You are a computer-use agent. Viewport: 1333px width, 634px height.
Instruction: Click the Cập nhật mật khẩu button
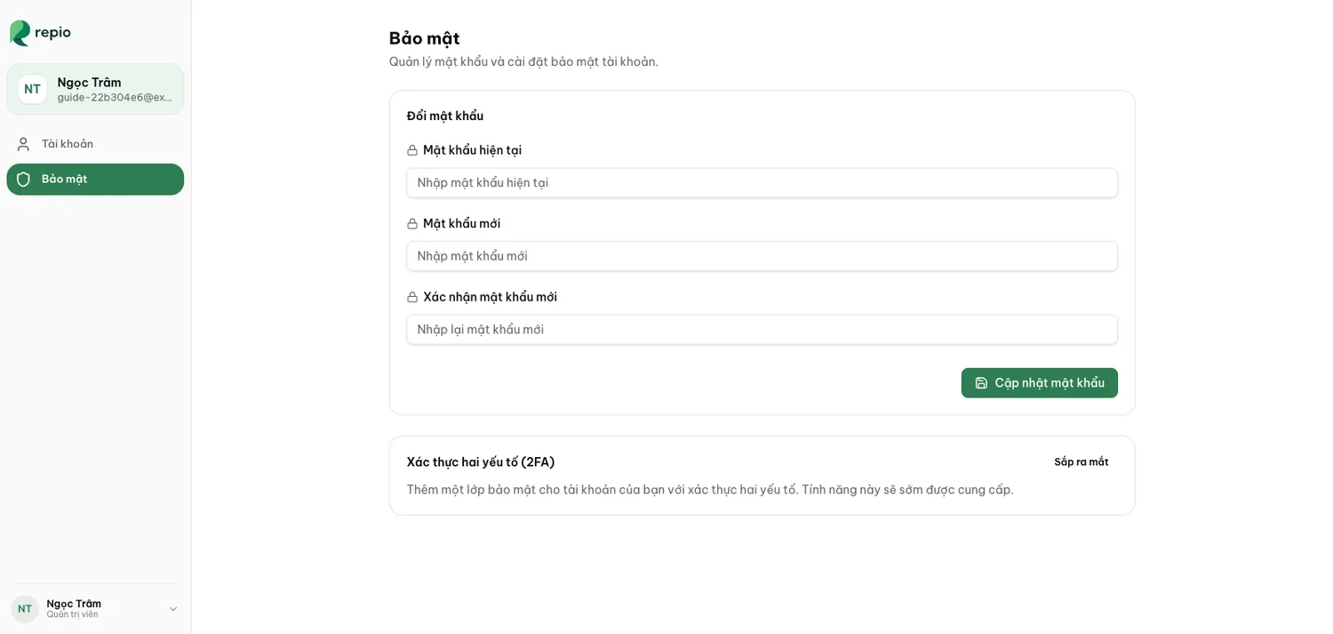point(1039,383)
